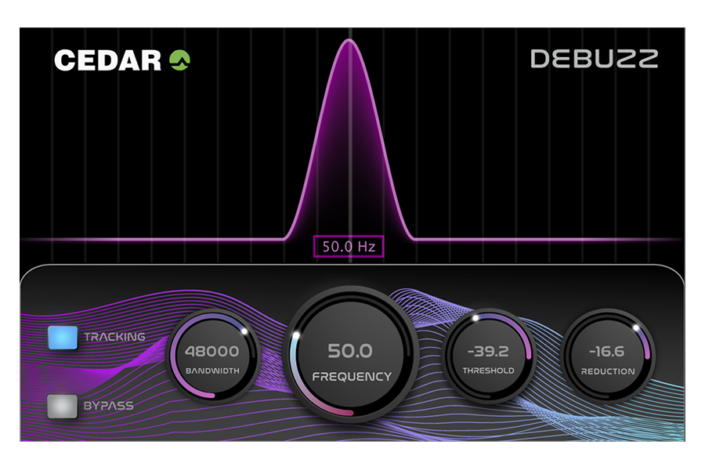Click the Tracking text label
Viewport: 705px width, 470px height.
tap(114, 337)
